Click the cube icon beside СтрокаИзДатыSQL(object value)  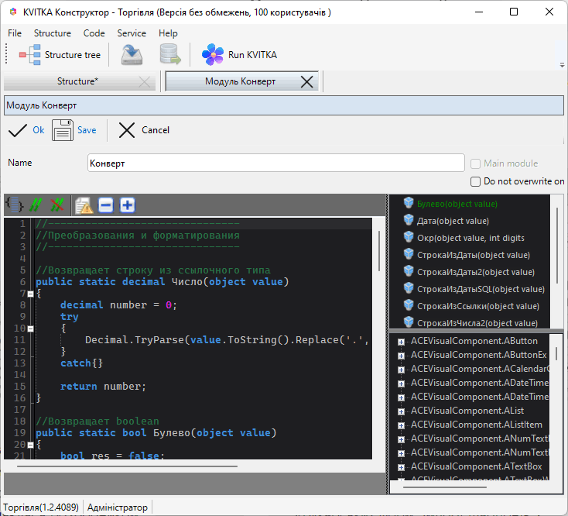click(409, 288)
